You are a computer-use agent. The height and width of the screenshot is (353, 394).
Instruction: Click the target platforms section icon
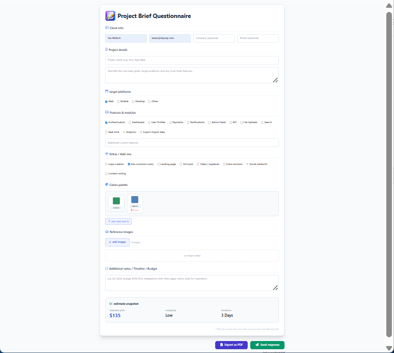107,91
